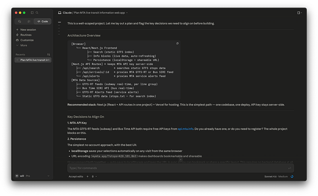Open the session title dropdown arrow
The height and width of the screenshot is (196, 318).
[x=127, y=13]
